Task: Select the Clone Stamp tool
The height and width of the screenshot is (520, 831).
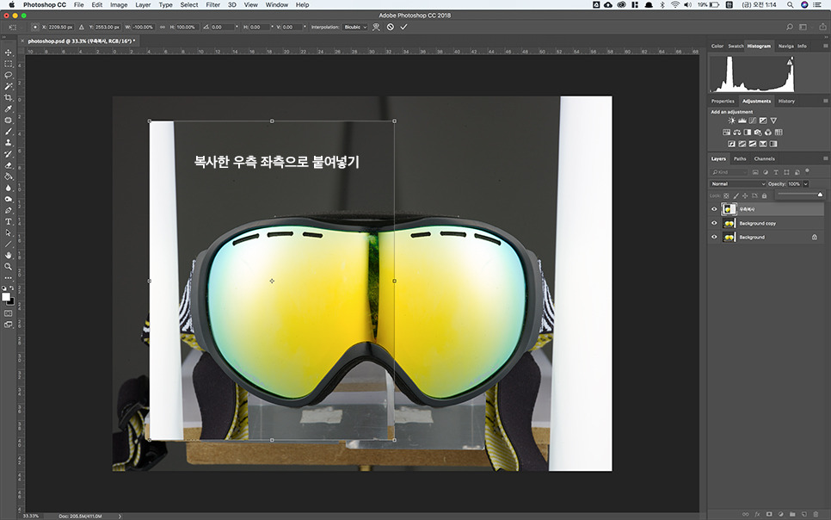Action: click(x=8, y=144)
